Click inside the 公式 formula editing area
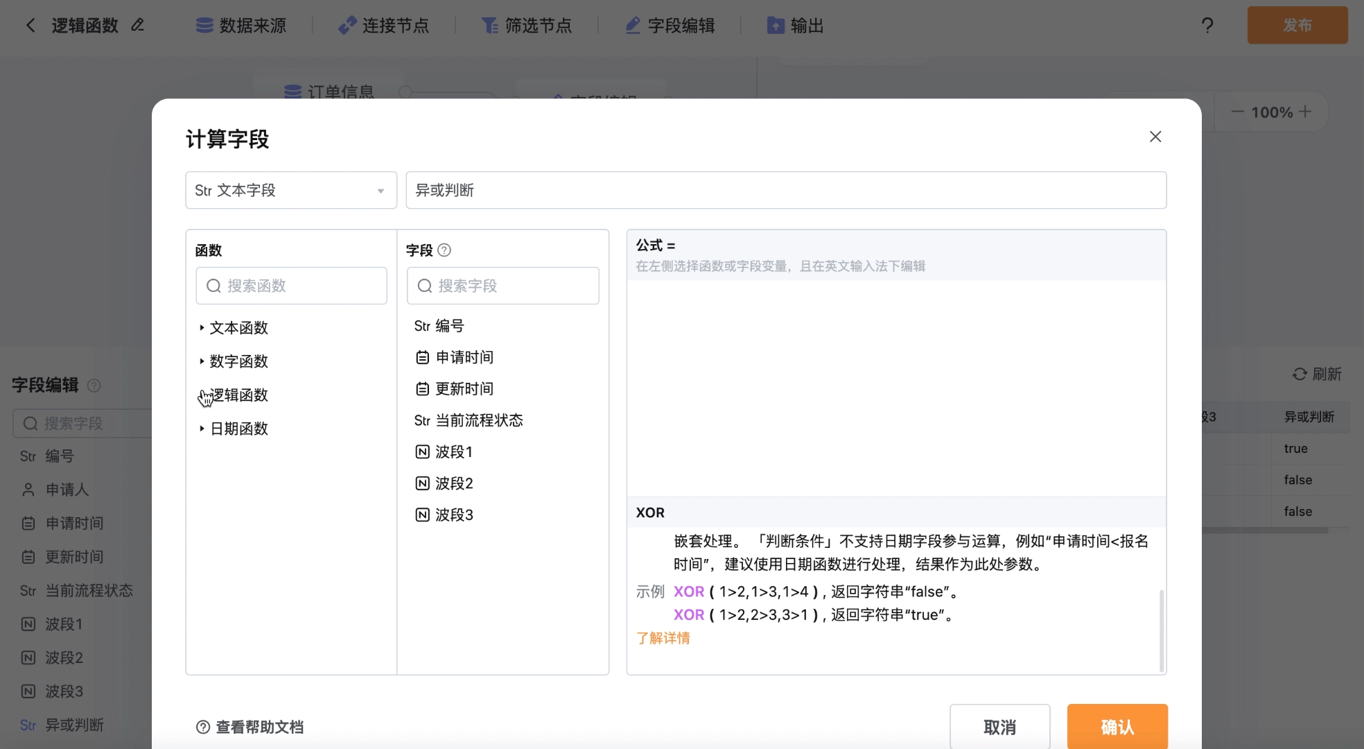The image size is (1364, 749). (x=896, y=388)
